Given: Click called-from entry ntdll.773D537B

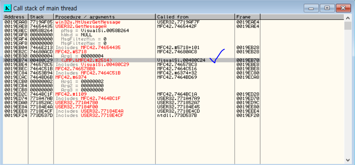Looking at the screenshot, I should tap(177, 115).
